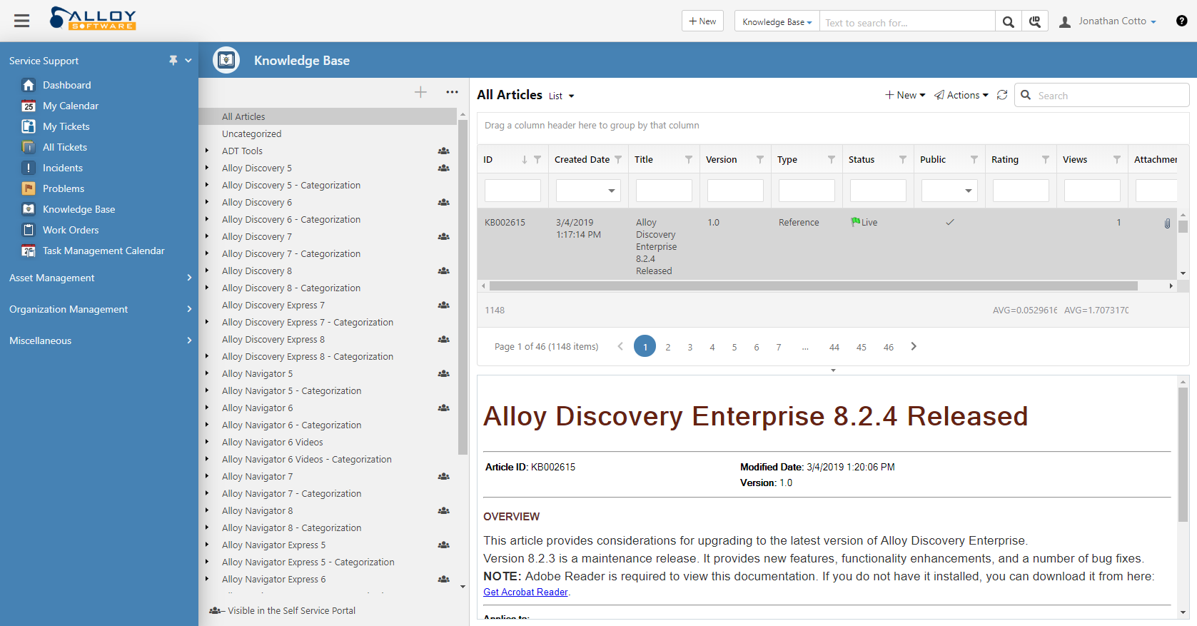Add a new category with the plus icon

(420, 92)
